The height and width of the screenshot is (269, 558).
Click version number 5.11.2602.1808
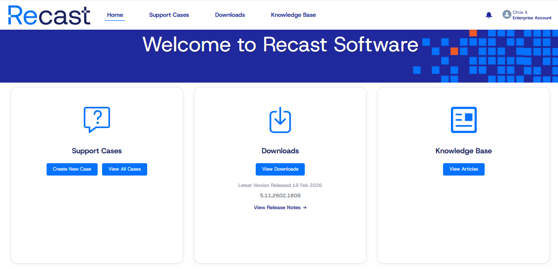(x=280, y=195)
